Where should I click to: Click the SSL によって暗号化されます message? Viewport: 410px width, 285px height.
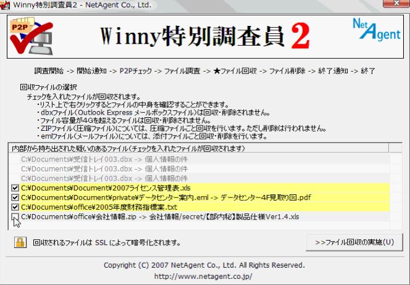pyautogui.click(x=107, y=242)
